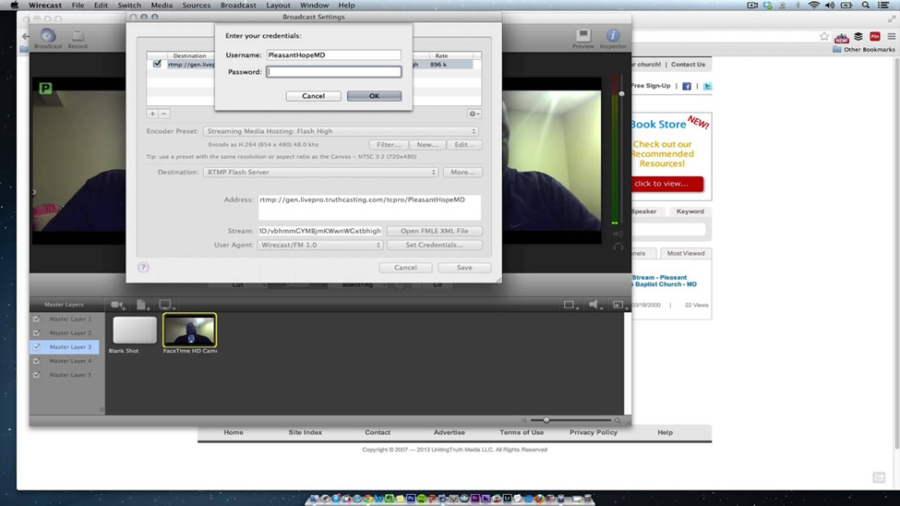Click the stacked layers browser extension icon
Viewport: 900px width, 506px height.
[x=858, y=36]
